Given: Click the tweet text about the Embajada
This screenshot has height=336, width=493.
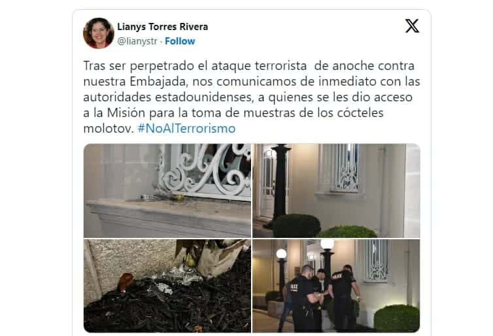Looking at the screenshot, I should pos(252,97).
